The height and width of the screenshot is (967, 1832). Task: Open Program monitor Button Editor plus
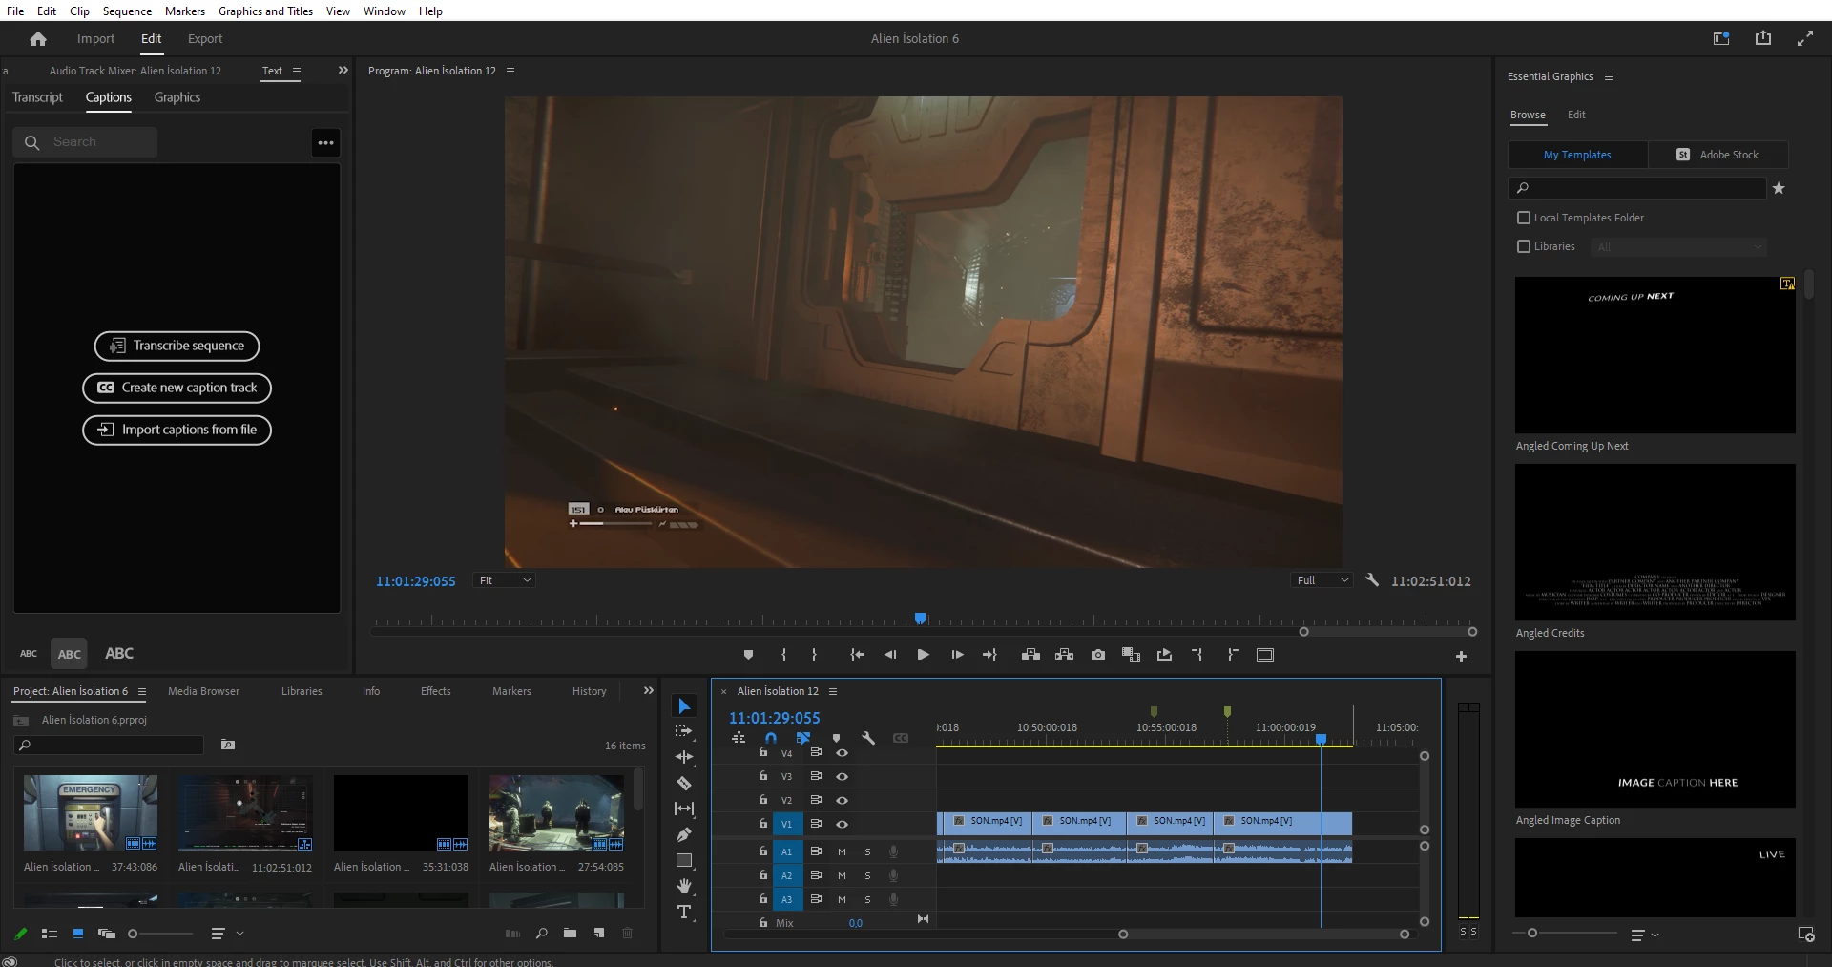tap(1461, 657)
